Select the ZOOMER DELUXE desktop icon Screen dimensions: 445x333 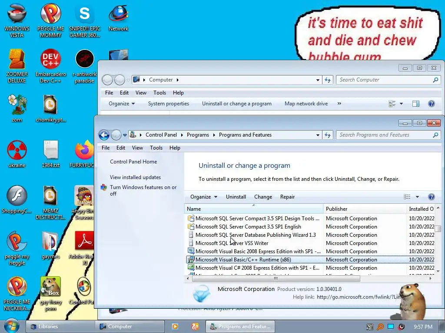(17, 66)
